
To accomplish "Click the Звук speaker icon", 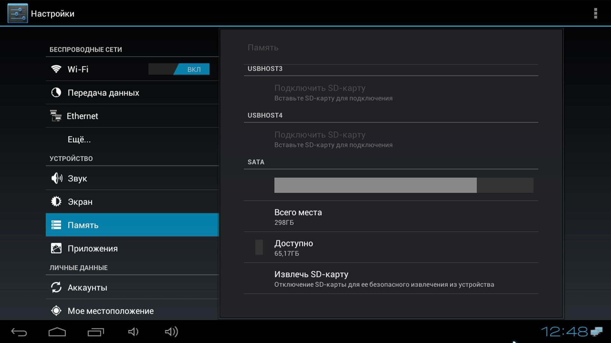I will point(56,178).
